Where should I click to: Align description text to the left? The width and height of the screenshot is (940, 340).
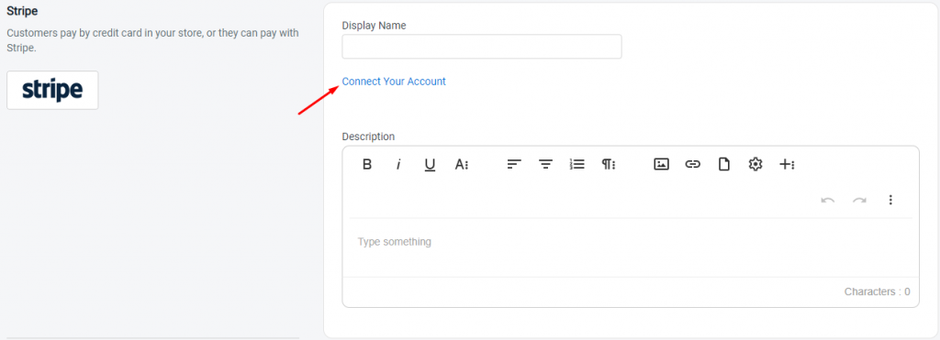click(514, 164)
